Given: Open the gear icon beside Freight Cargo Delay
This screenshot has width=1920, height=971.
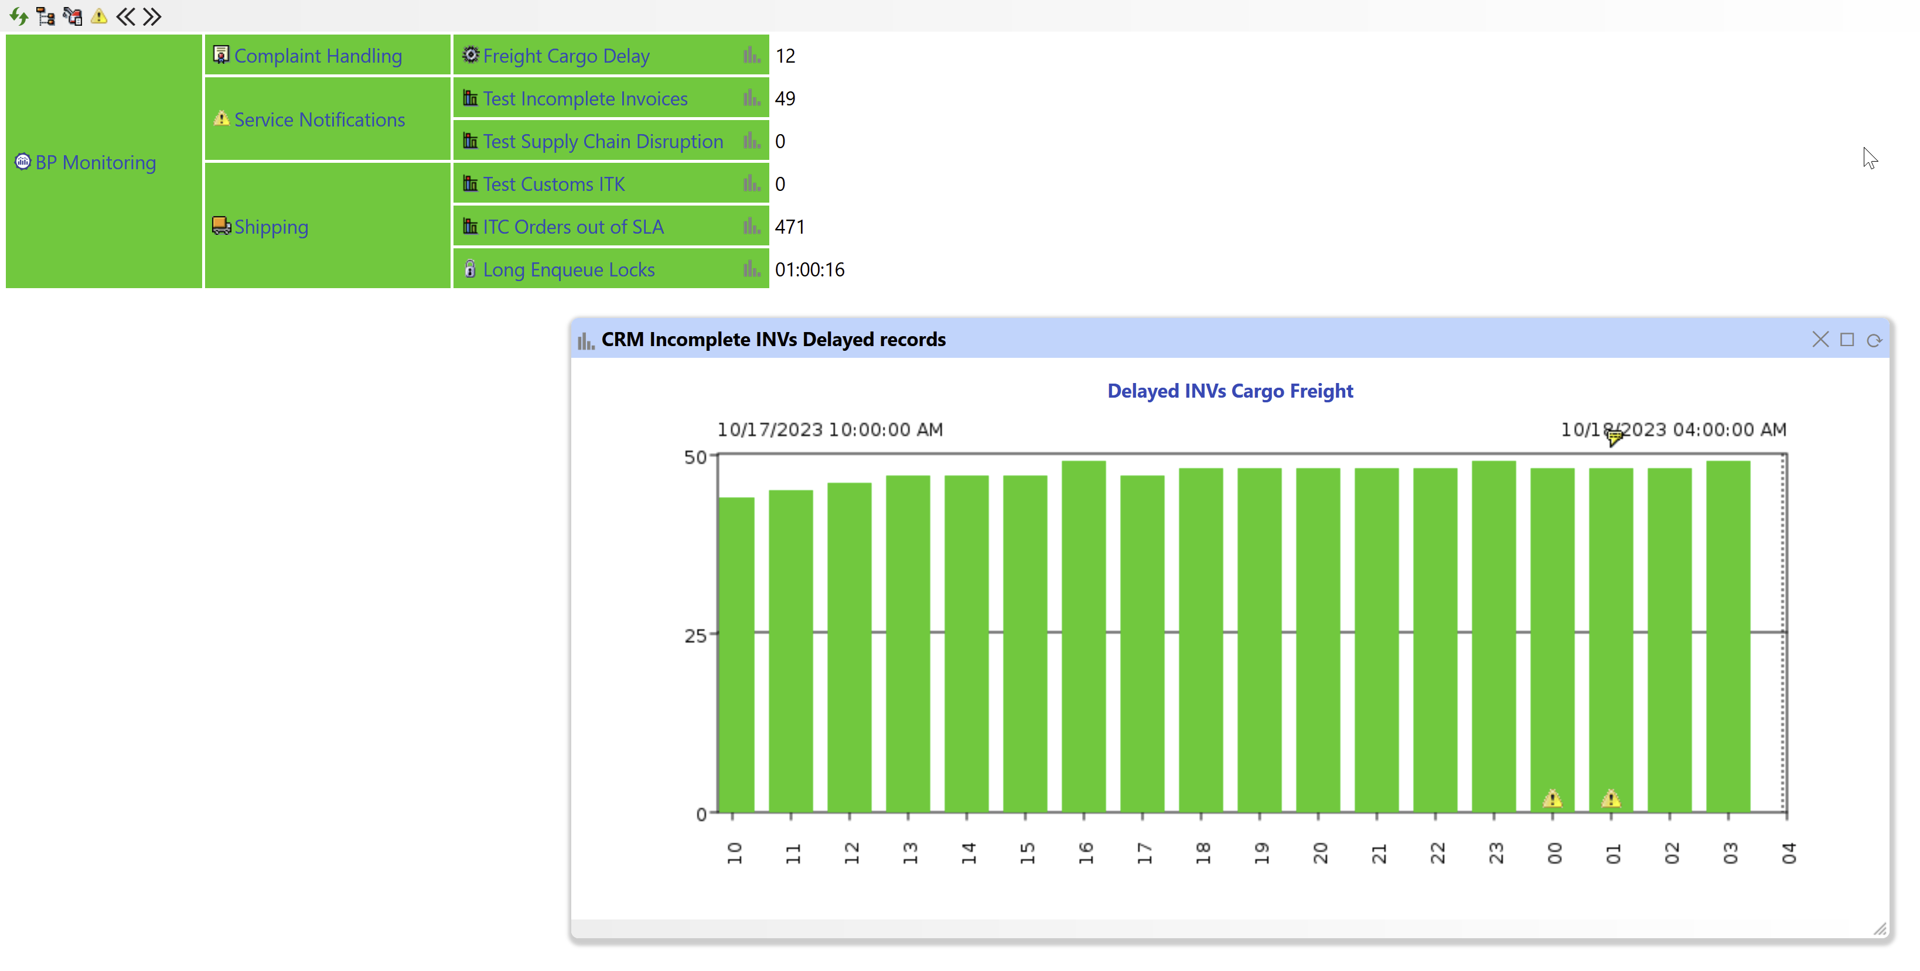Looking at the screenshot, I should click(x=471, y=54).
